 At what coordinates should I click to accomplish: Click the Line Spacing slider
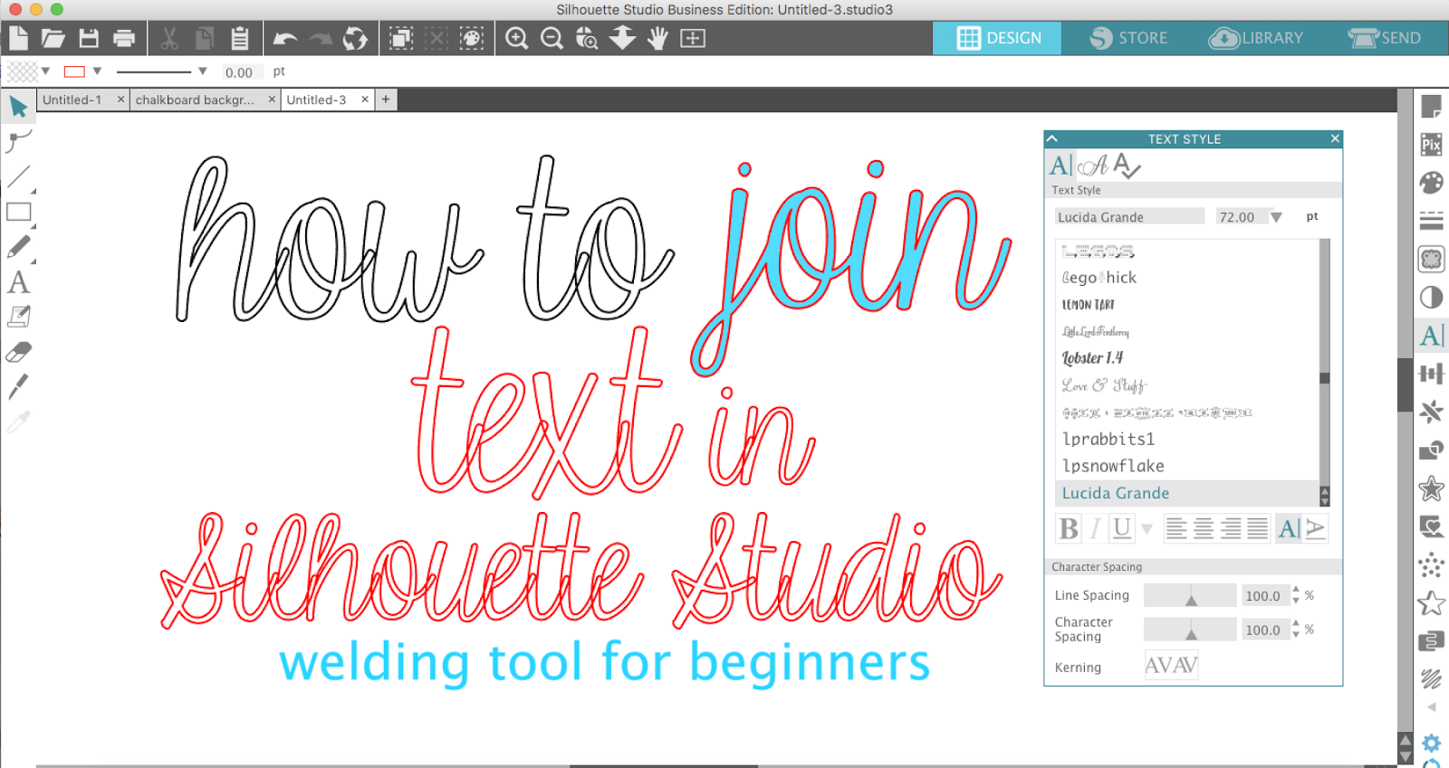(1190, 595)
